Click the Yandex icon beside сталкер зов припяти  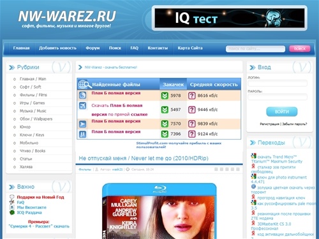tap(253, 166)
